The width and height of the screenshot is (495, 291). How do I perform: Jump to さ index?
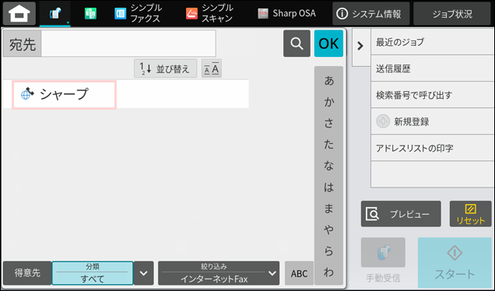click(x=328, y=123)
